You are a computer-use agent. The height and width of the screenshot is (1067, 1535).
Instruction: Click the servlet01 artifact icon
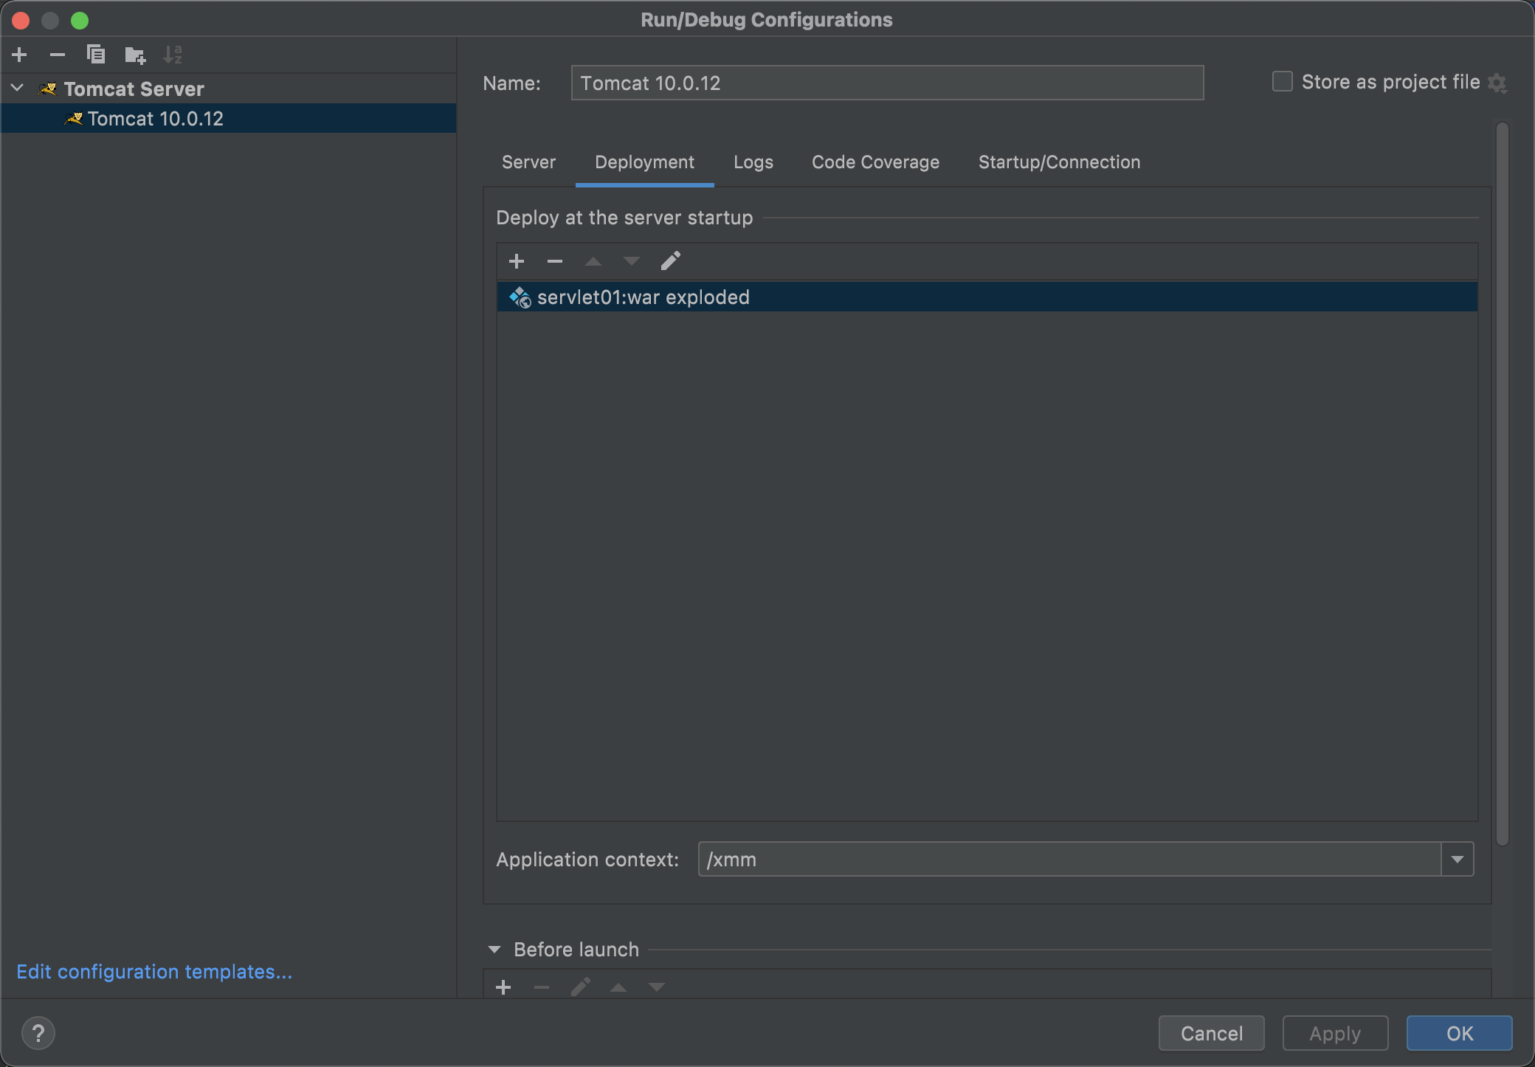pyautogui.click(x=520, y=297)
